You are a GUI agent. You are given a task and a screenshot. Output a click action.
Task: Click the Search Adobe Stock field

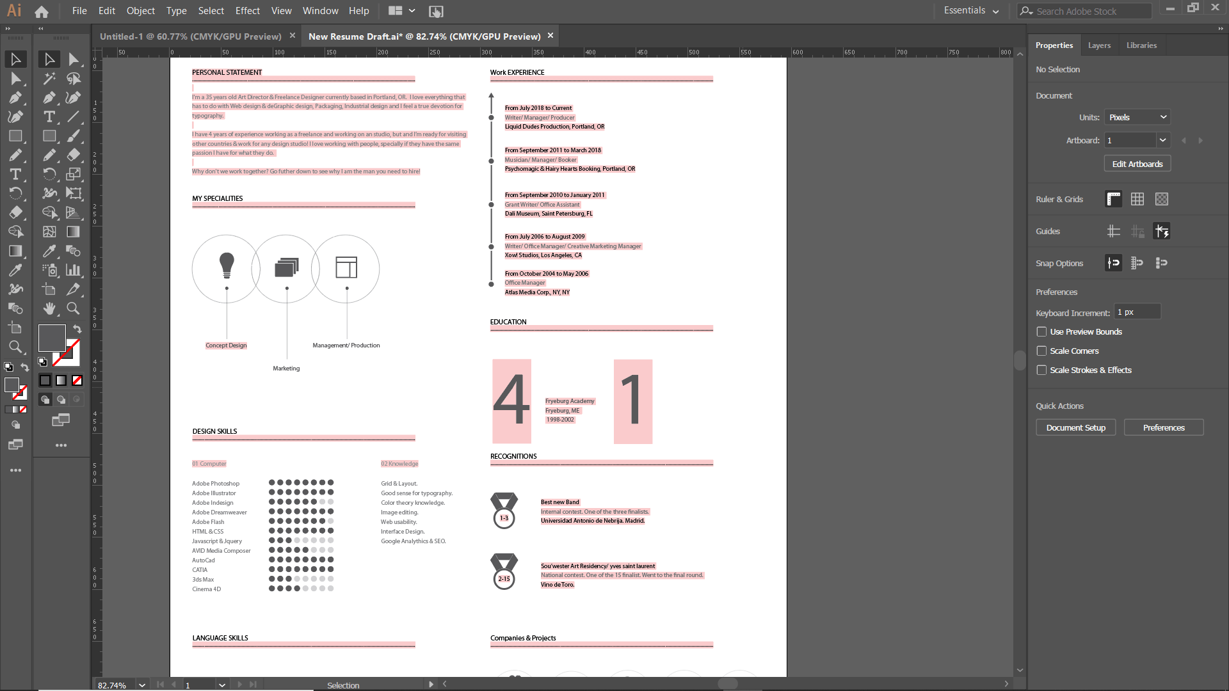click(x=1088, y=11)
